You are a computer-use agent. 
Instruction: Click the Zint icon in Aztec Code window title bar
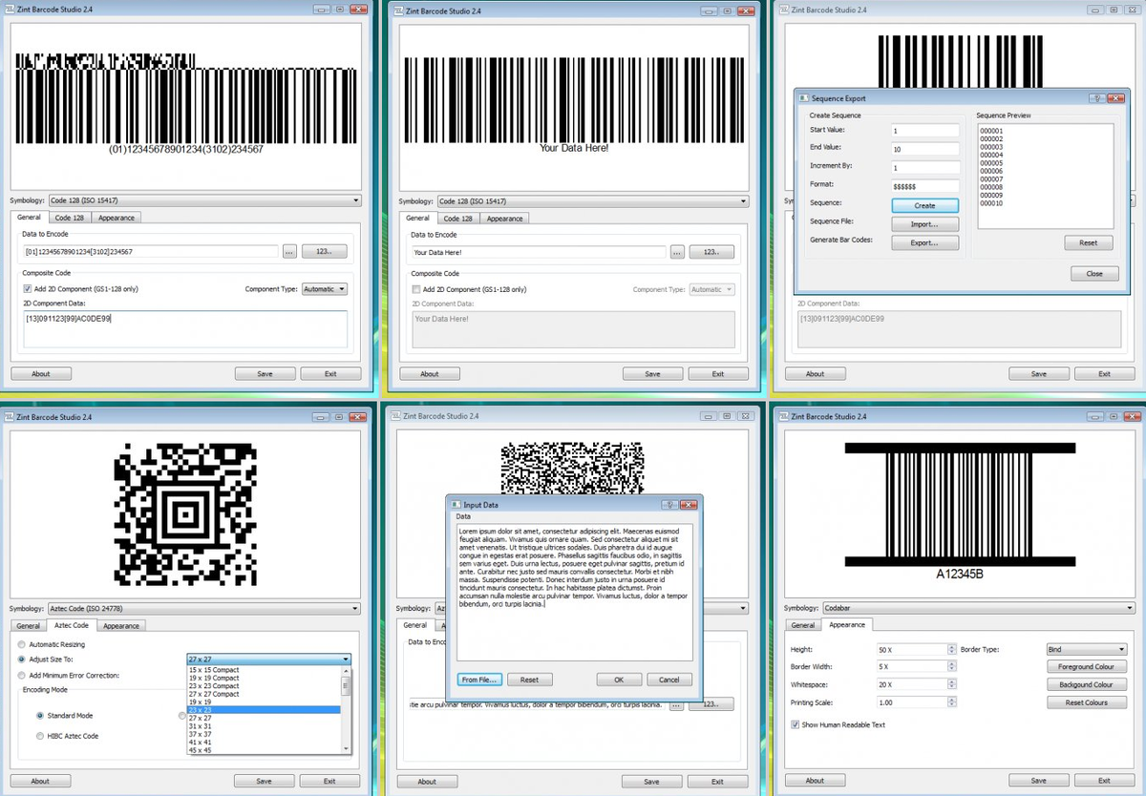click(8, 416)
